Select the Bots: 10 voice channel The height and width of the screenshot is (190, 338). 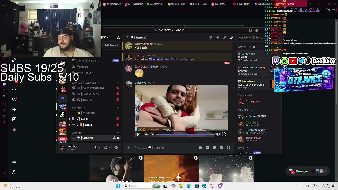click(x=95, y=100)
